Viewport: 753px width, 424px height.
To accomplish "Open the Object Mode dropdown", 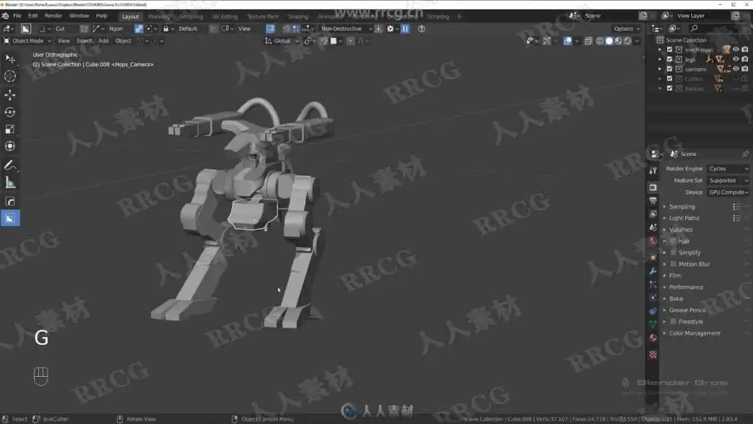I will pyautogui.click(x=28, y=41).
